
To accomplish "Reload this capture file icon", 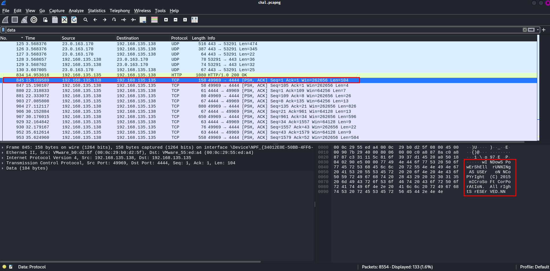I will (74, 20).
